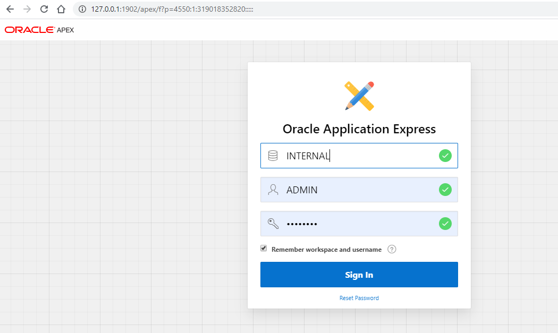Click the Oracle APEX pencil and ruler logo
This screenshot has height=333, width=558.
(x=359, y=96)
